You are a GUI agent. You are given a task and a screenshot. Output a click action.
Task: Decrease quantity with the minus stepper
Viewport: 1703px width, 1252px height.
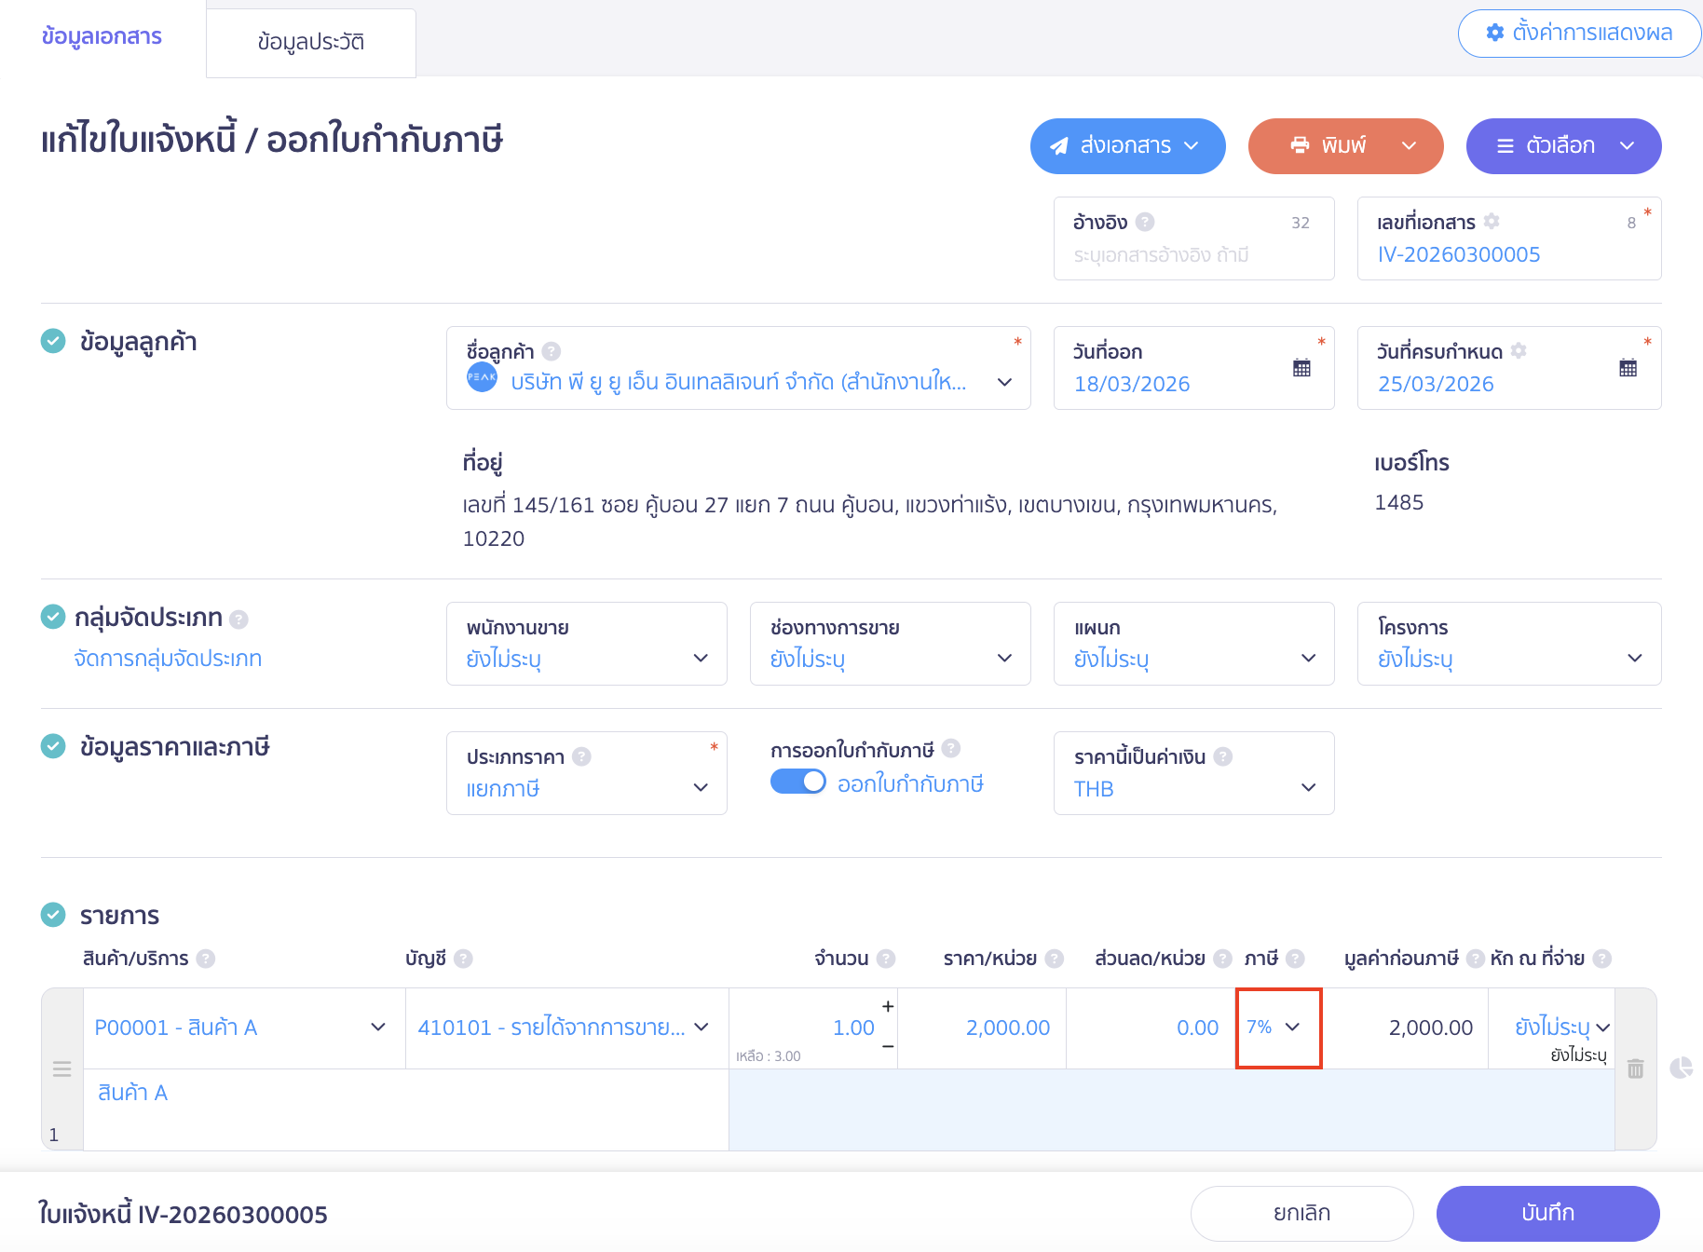(888, 1046)
